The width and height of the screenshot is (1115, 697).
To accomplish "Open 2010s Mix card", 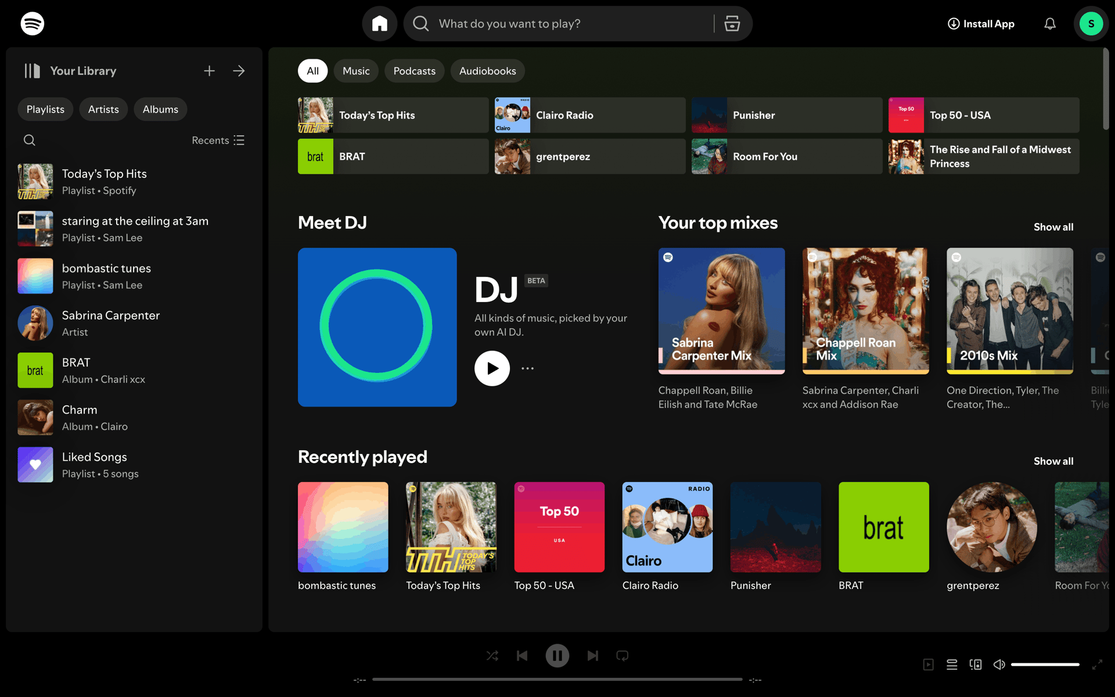I will [1009, 330].
